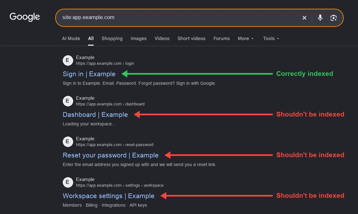
Task: Click the app.example.com › reset-password URL
Action: [x=115, y=145]
